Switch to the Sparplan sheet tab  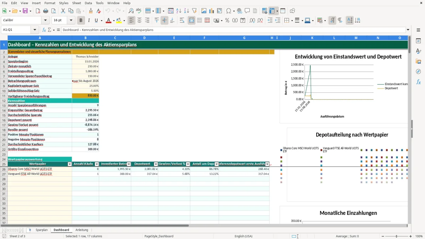click(x=41, y=230)
